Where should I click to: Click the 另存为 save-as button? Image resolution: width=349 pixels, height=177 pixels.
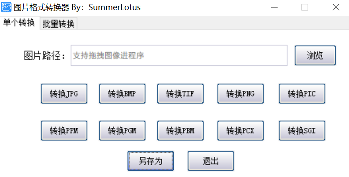coord(151,161)
